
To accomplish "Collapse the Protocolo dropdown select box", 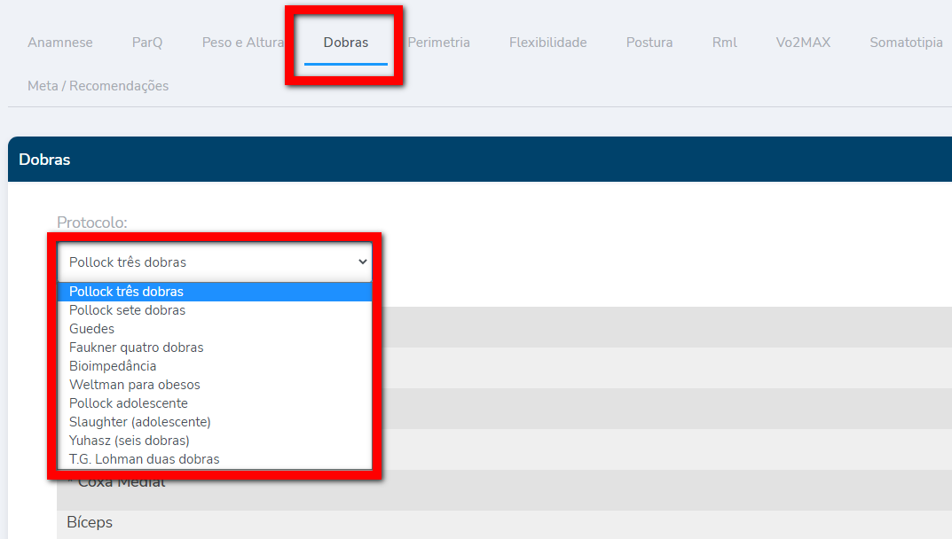I will [x=214, y=262].
